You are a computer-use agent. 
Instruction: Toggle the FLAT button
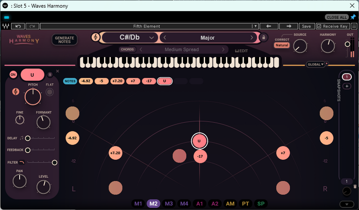click(x=50, y=92)
